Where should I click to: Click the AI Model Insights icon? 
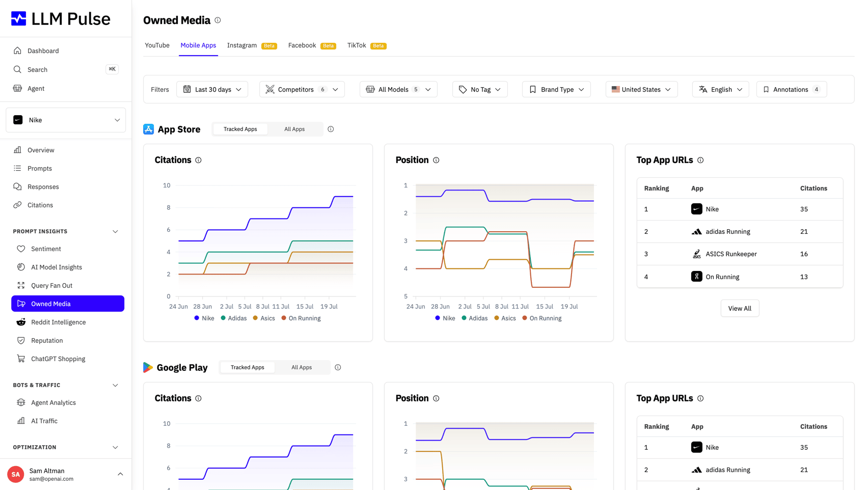point(21,267)
